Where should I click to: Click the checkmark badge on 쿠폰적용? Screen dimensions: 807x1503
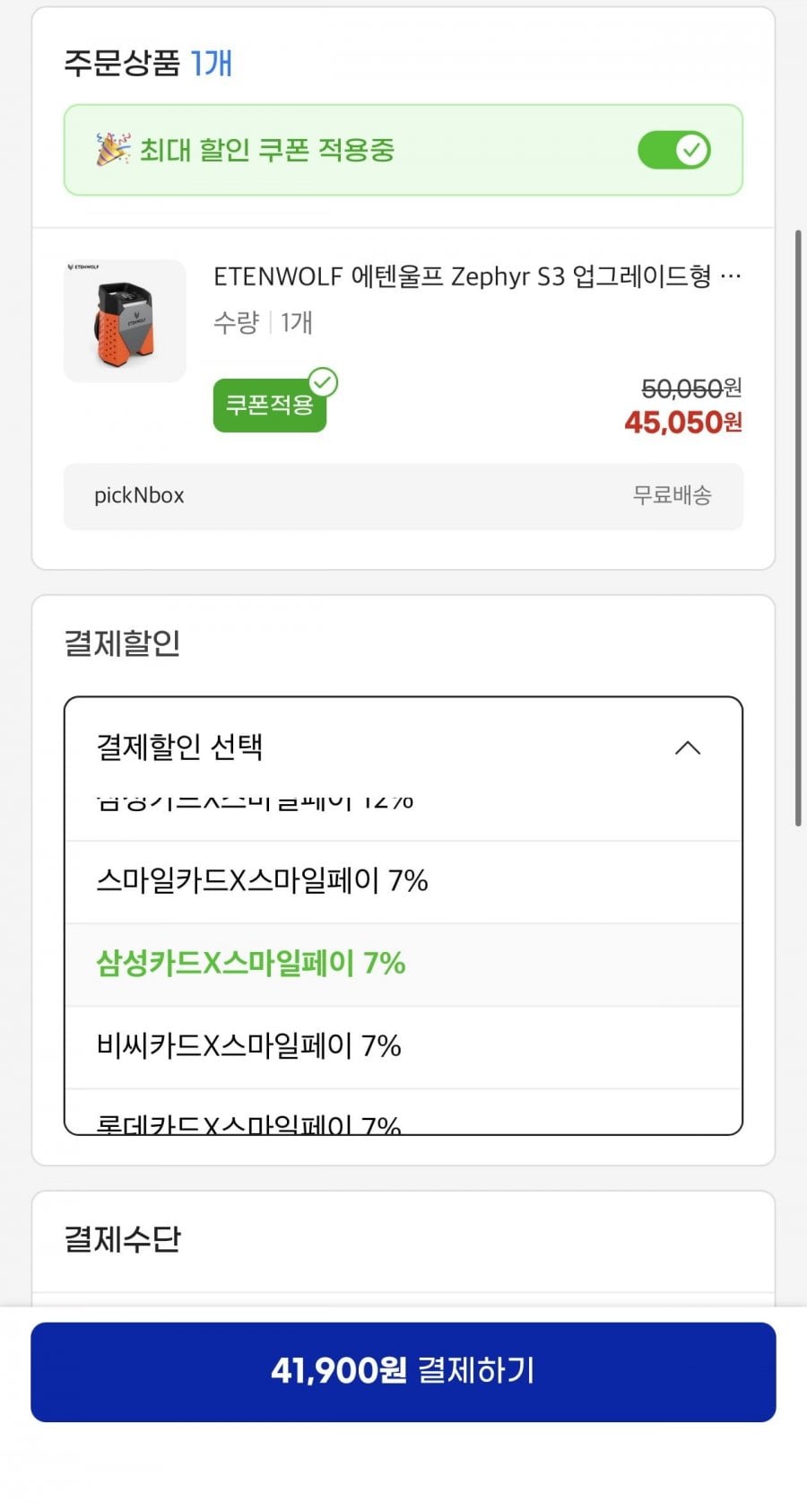[x=323, y=382]
